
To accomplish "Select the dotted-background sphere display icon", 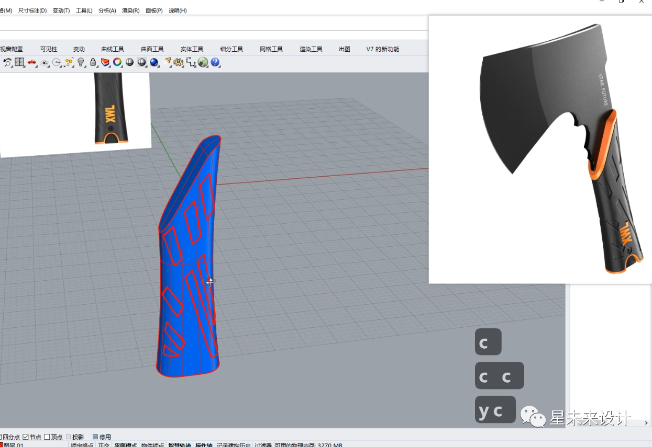I will (141, 62).
